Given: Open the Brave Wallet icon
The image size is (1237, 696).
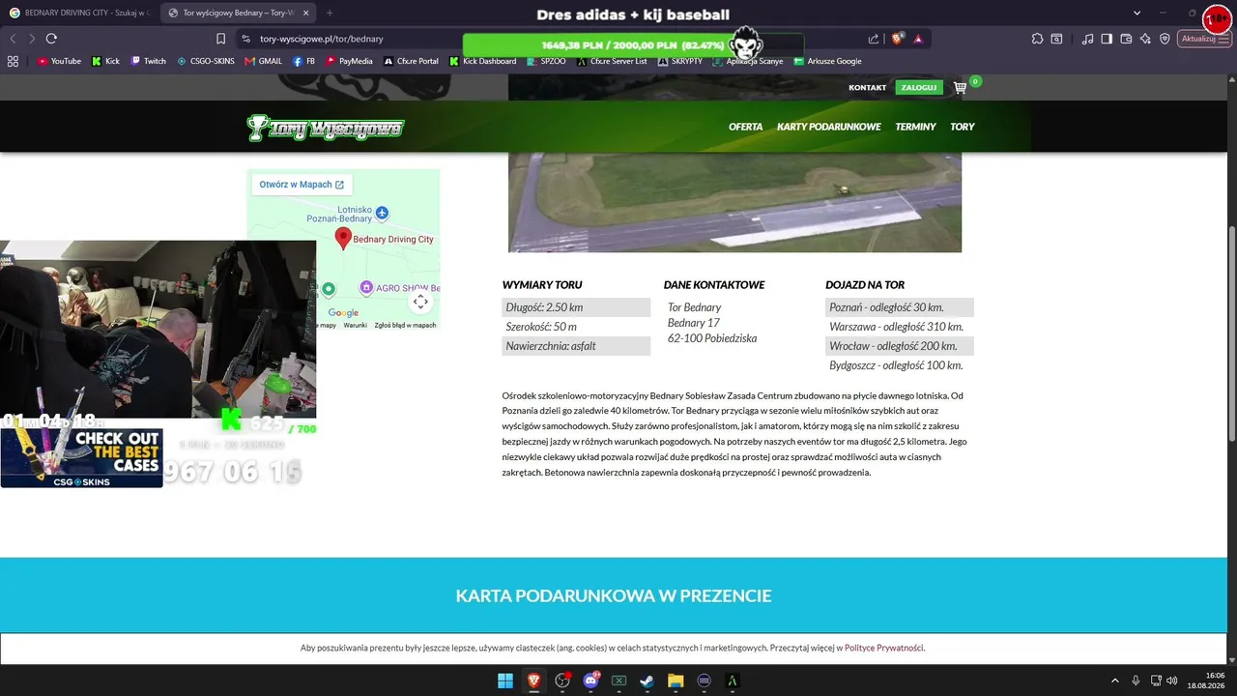Looking at the screenshot, I should [1126, 39].
